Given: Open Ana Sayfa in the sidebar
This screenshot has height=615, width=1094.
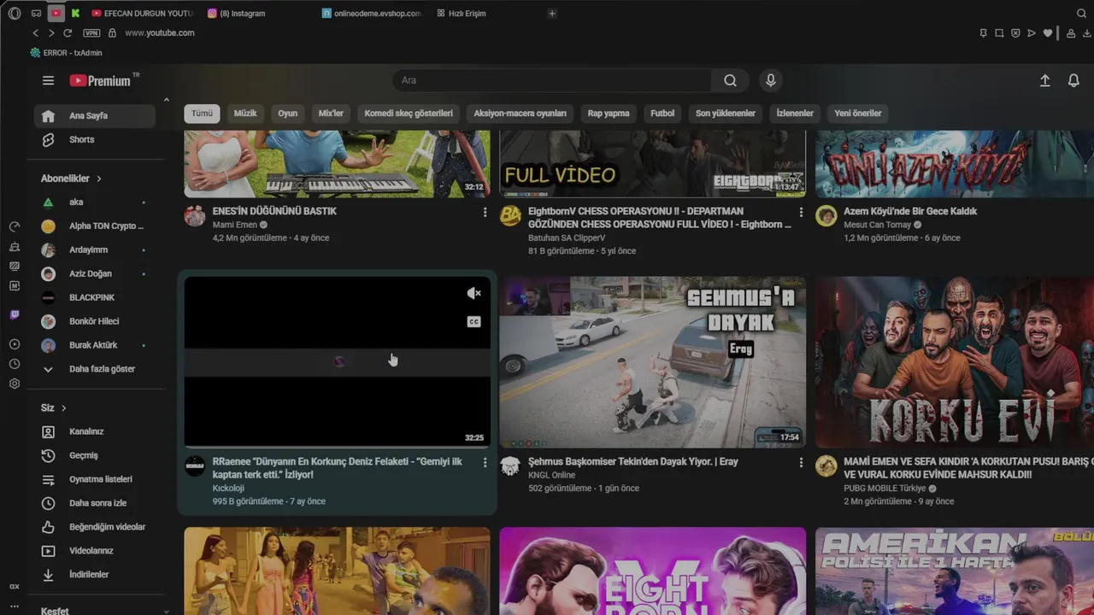Looking at the screenshot, I should click(95, 115).
